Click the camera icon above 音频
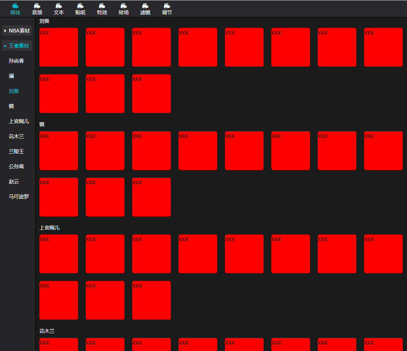This screenshot has width=407, height=351. point(37,6)
